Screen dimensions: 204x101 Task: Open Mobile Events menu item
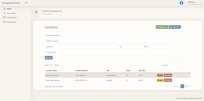tap(12, 18)
